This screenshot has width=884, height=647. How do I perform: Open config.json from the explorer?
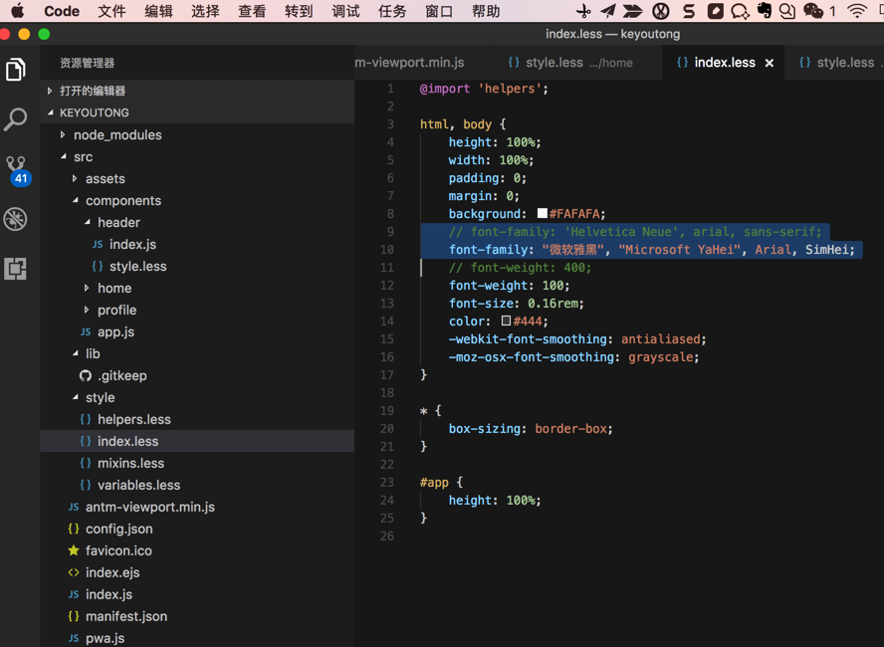point(118,529)
